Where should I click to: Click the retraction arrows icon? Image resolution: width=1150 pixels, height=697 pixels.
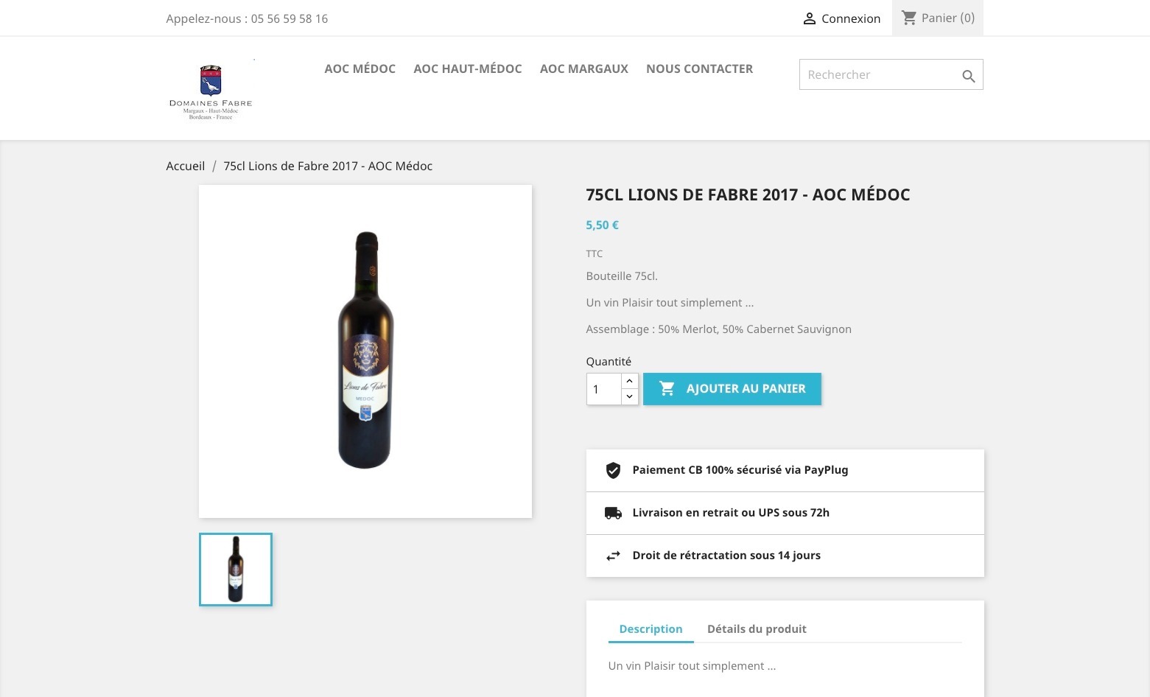(613, 556)
